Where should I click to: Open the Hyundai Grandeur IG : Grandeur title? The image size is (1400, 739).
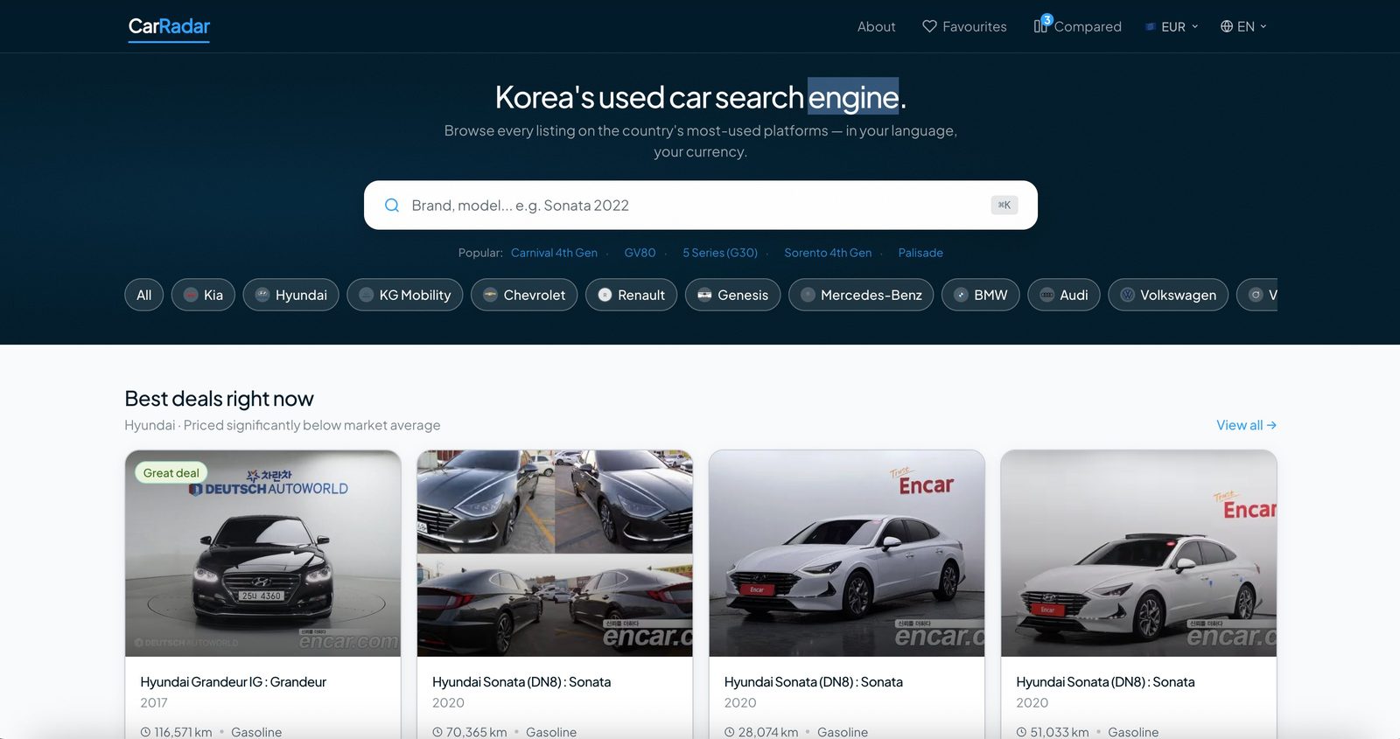click(233, 682)
